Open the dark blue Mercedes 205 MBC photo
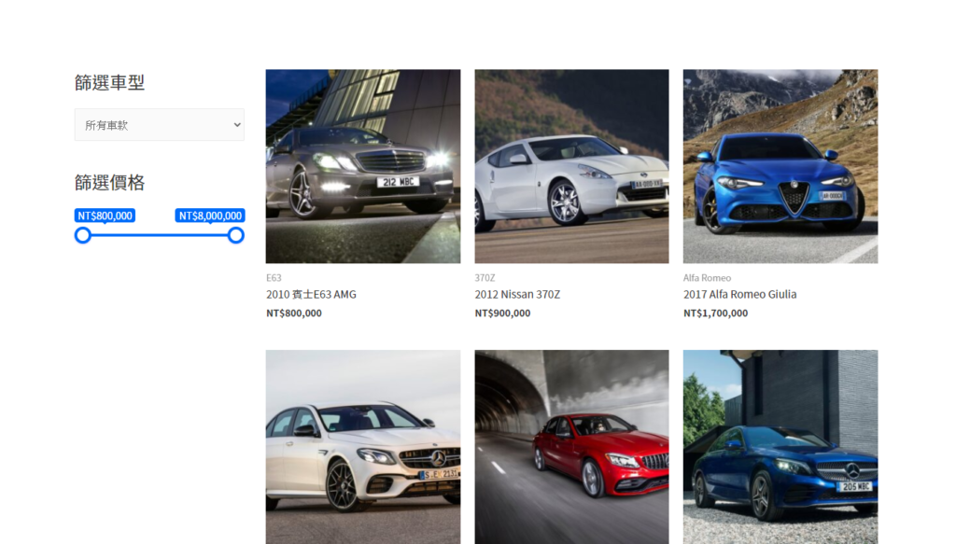This screenshot has height=544, width=956. [x=780, y=447]
